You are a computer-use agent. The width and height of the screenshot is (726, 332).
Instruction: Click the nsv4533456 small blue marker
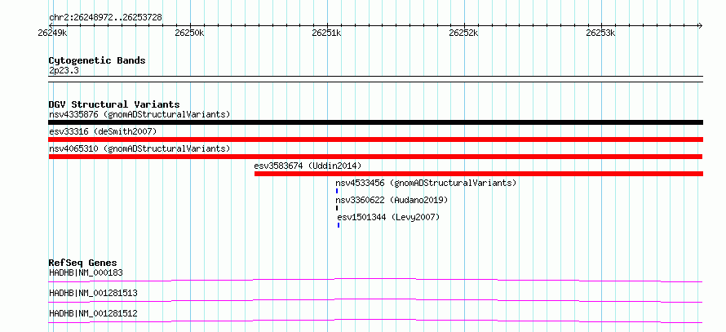coord(337,191)
